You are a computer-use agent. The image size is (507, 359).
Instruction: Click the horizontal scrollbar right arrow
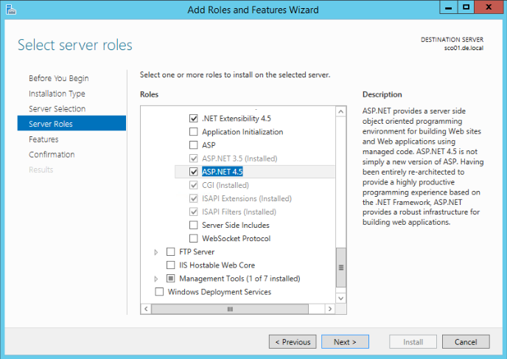[x=330, y=309]
